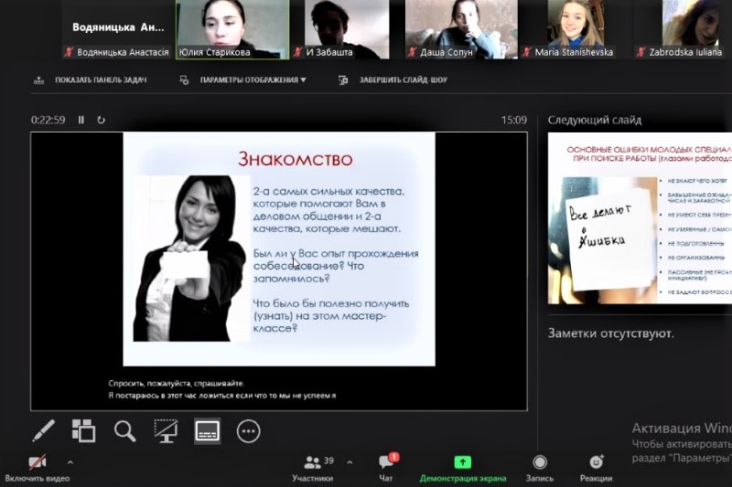Image resolution: width=732 pixels, height=487 pixels.
Task: Click the magnifier zoom into slide icon
Action: click(124, 430)
